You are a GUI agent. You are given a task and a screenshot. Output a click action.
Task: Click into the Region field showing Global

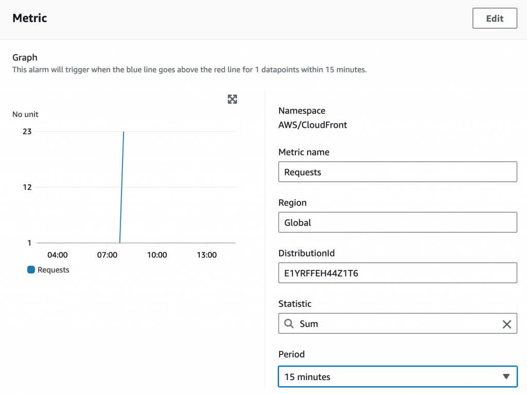pos(397,222)
